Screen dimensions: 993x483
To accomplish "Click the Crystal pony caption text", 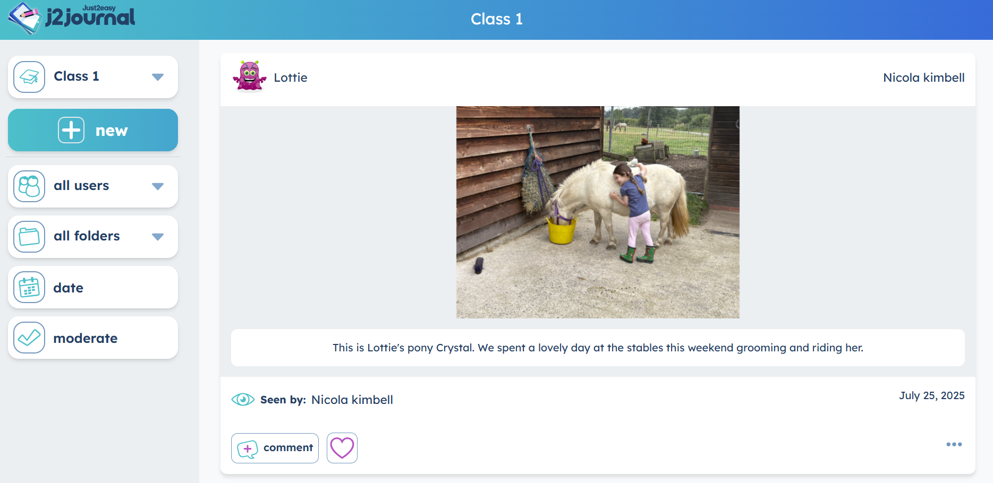I will 598,348.
